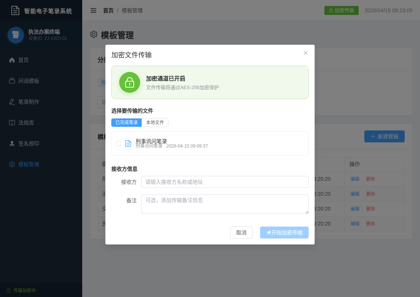
Task: Check the 刑事讯问笔录 file checkbox
Action: pos(119,143)
